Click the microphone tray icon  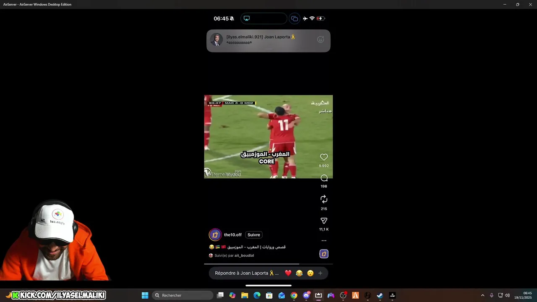(492, 295)
